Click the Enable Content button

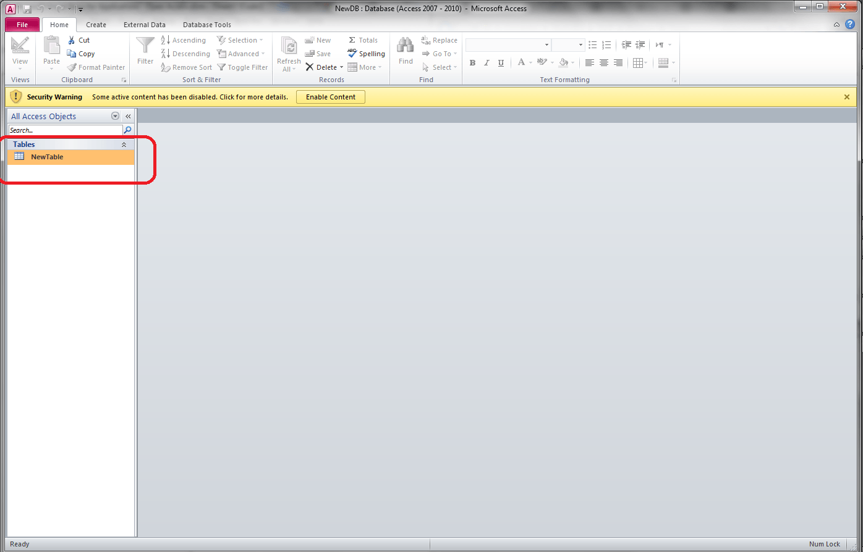coord(331,97)
